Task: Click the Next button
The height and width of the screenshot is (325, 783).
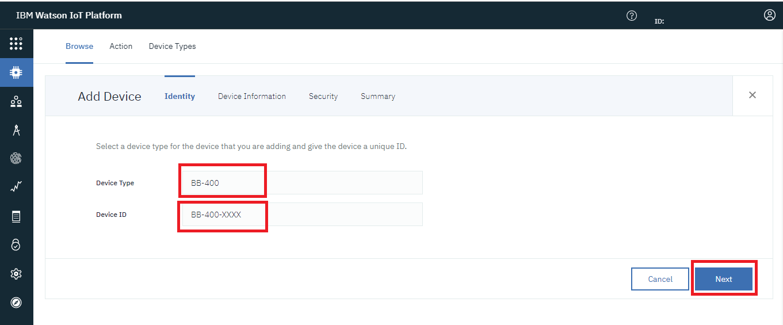Action: click(724, 279)
